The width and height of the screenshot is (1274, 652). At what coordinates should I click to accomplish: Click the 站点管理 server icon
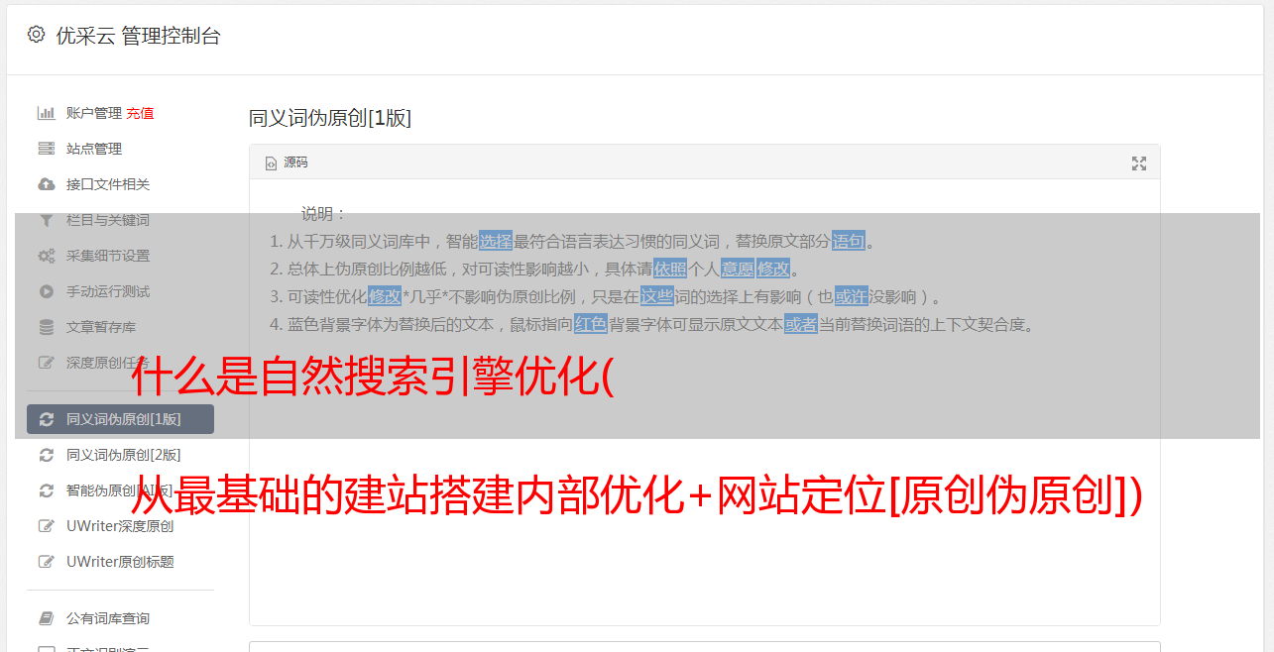pos(46,149)
